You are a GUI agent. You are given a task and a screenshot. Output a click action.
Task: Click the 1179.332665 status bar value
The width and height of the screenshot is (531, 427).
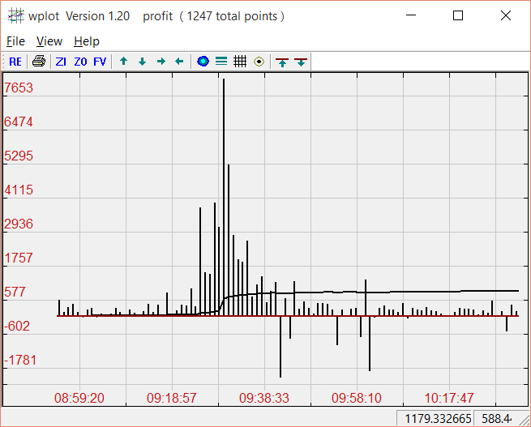click(x=439, y=419)
